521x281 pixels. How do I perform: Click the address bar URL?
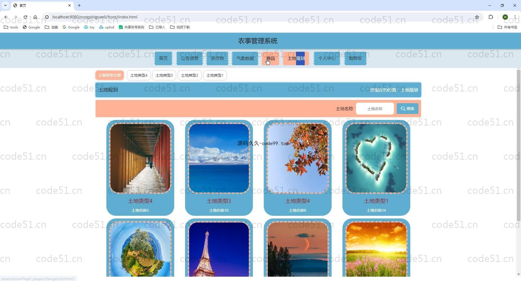(95, 17)
